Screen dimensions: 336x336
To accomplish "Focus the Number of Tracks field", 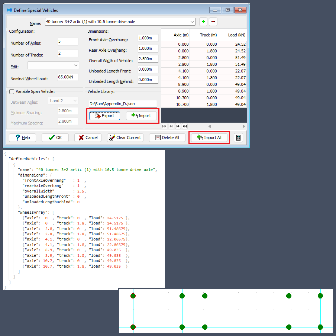I will [x=68, y=53].
